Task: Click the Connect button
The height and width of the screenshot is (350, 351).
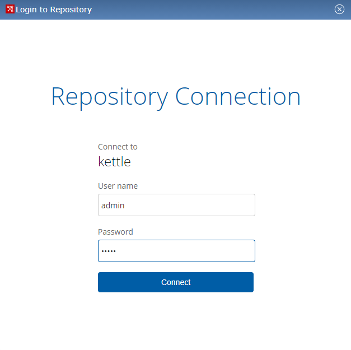Action: pos(176,282)
